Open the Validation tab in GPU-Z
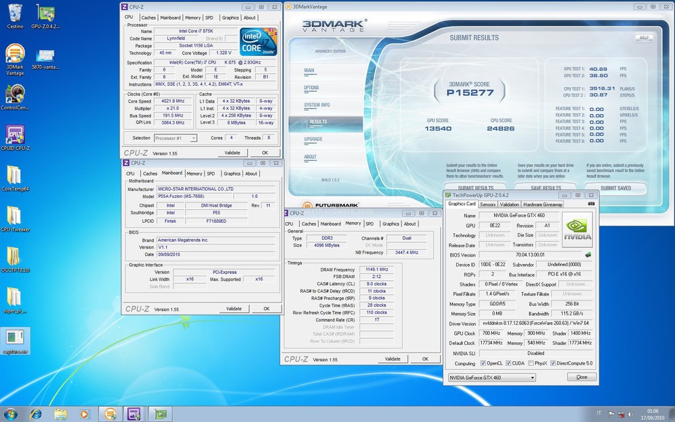The image size is (675, 422). (x=509, y=205)
